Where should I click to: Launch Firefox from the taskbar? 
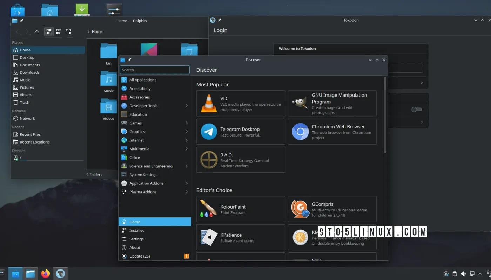(x=45, y=274)
